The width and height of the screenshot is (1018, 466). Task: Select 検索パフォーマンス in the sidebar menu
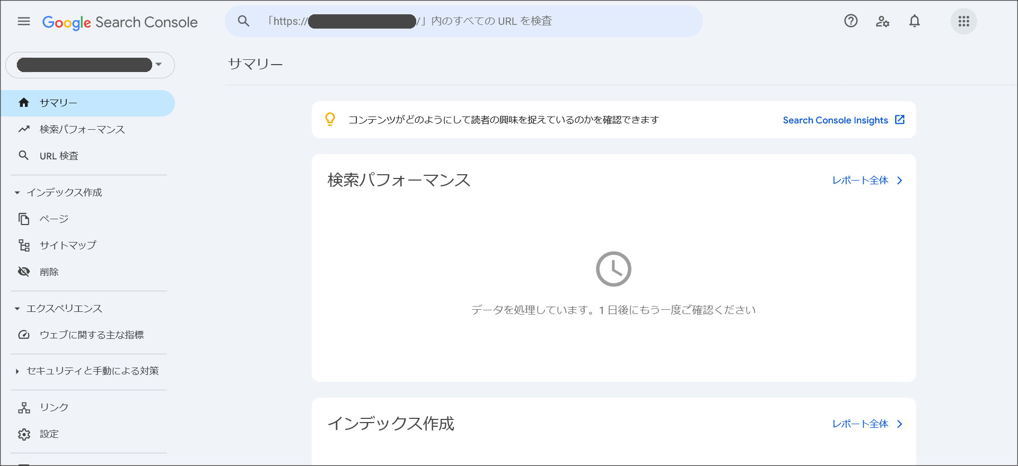tap(82, 129)
